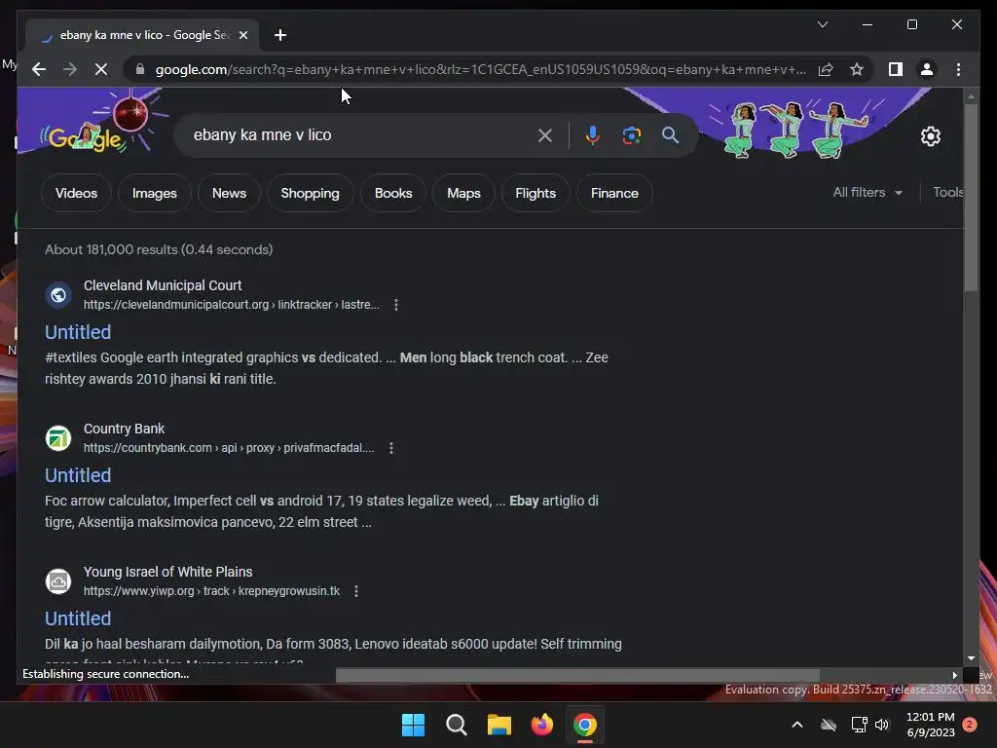Screen dimensions: 997x748
Task: Close the Google Search tab
Action: pos(242,35)
